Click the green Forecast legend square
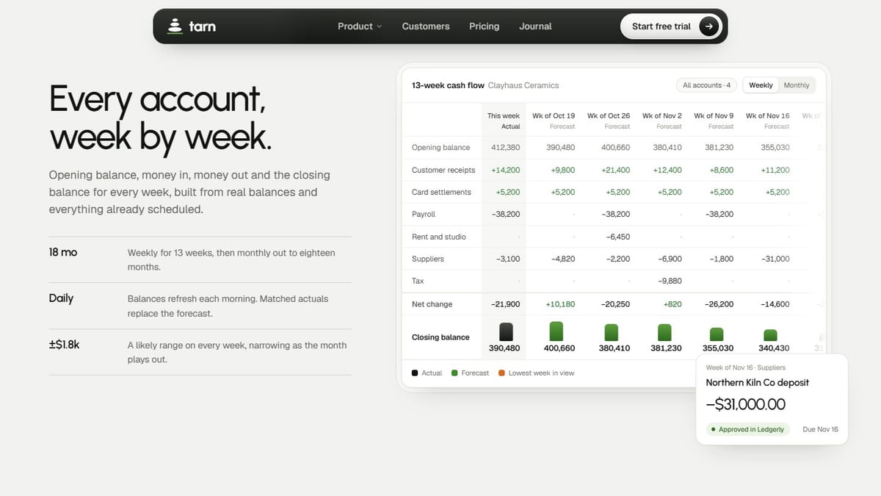 pyautogui.click(x=454, y=373)
